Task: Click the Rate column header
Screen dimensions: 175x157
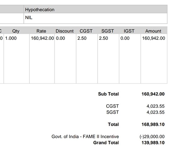Action: (x=41, y=31)
